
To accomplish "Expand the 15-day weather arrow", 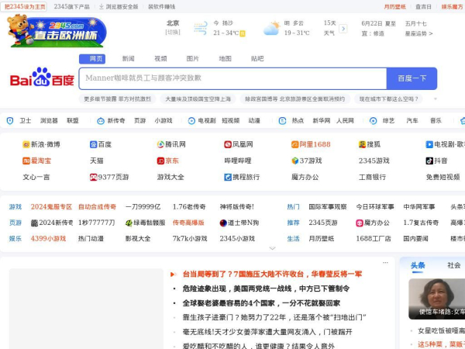I will point(343,29).
